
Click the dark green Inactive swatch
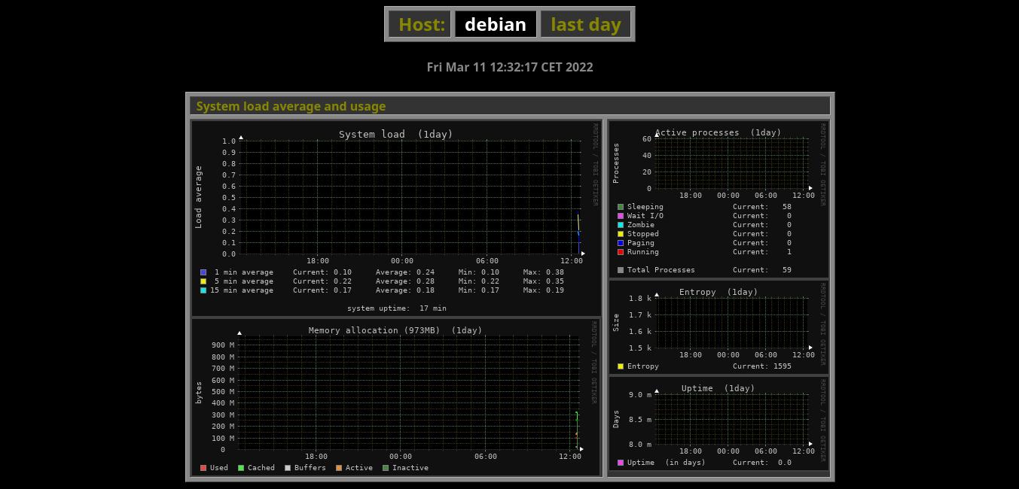click(386, 468)
